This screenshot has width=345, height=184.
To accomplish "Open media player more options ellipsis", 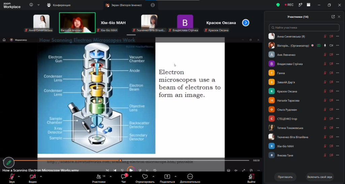I will pos(258,171).
